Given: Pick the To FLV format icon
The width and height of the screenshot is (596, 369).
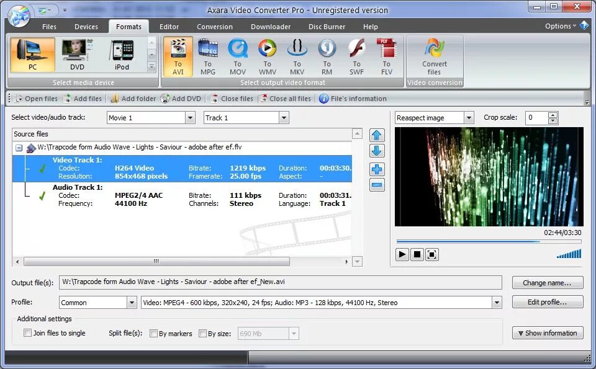Looking at the screenshot, I should coord(387,56).
